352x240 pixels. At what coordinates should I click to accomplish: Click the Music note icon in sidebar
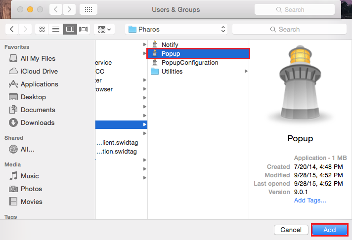13,176
